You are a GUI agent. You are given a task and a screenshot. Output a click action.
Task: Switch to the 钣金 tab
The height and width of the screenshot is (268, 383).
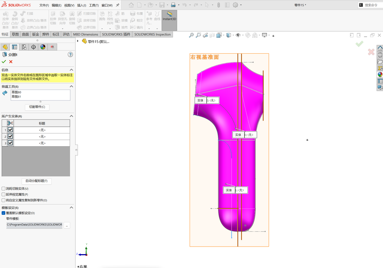coord(36,34)
